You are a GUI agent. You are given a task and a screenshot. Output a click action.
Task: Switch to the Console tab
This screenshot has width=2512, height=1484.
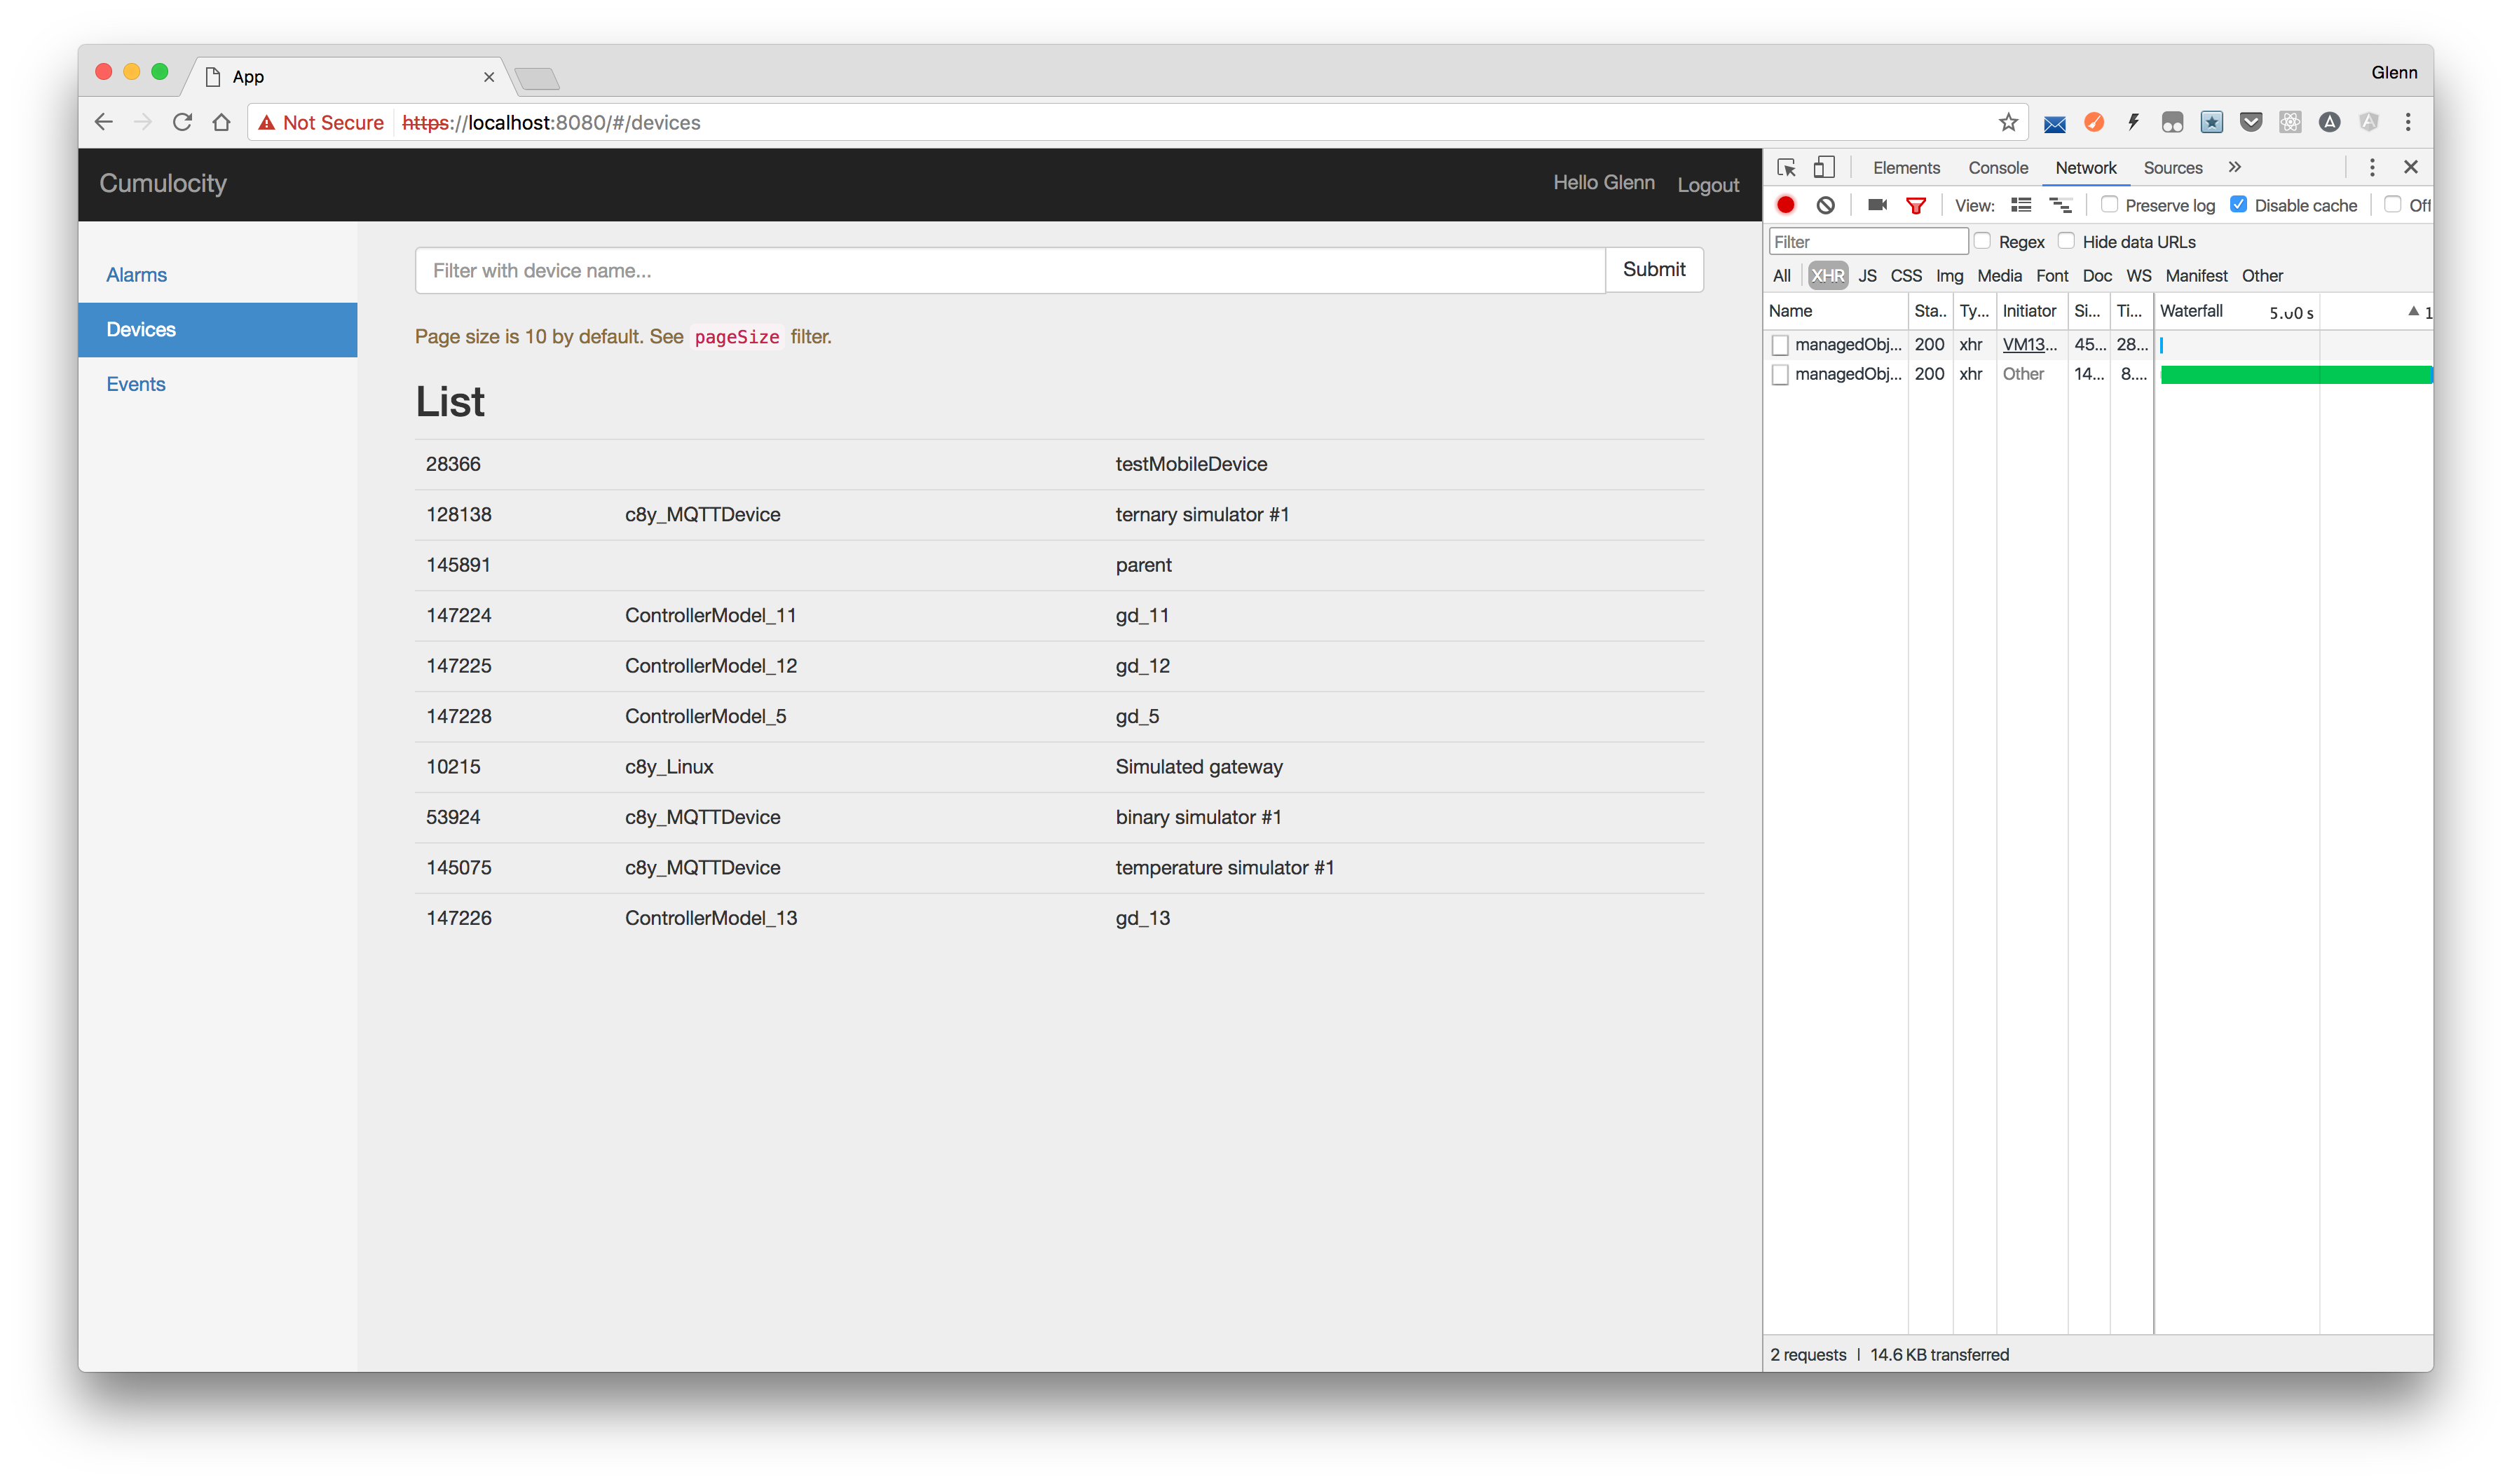tap(1997, 168)
